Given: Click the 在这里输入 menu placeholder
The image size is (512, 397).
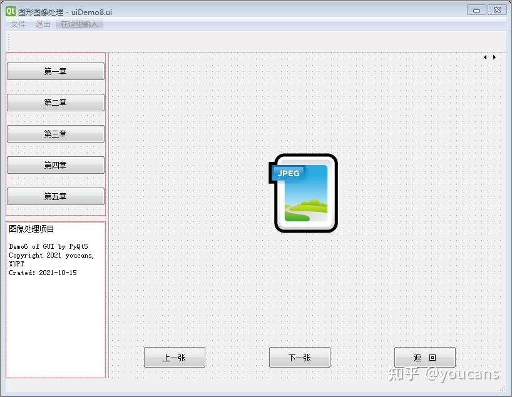Looking at the screenshot, I should click(79, 24).
